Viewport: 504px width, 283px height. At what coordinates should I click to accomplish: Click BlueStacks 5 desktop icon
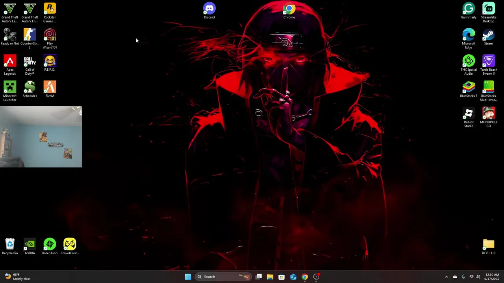469,89
